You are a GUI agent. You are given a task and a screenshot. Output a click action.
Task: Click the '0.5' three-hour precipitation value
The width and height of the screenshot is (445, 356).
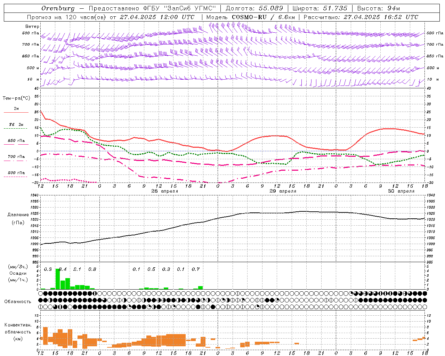point(151,269)
